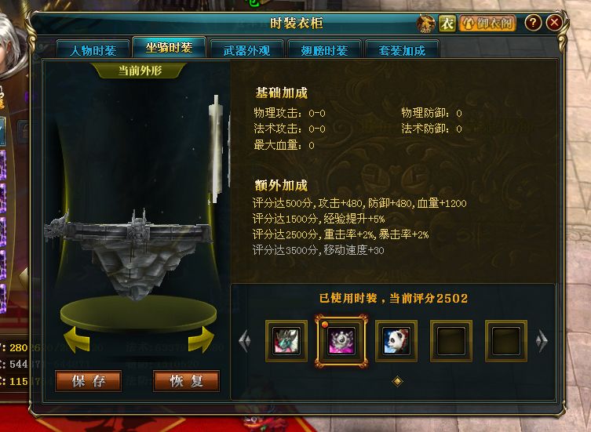This screenshot has height=432, width=591.
Task: Click the fourth empty costume slot
Action: point(451,341)
